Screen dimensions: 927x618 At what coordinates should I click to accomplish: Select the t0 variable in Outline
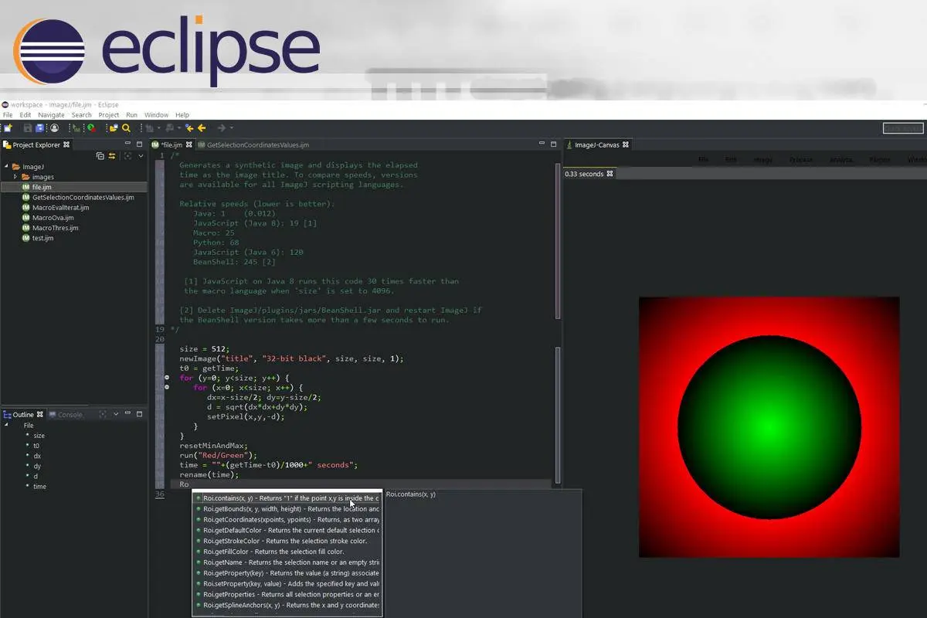36,446
